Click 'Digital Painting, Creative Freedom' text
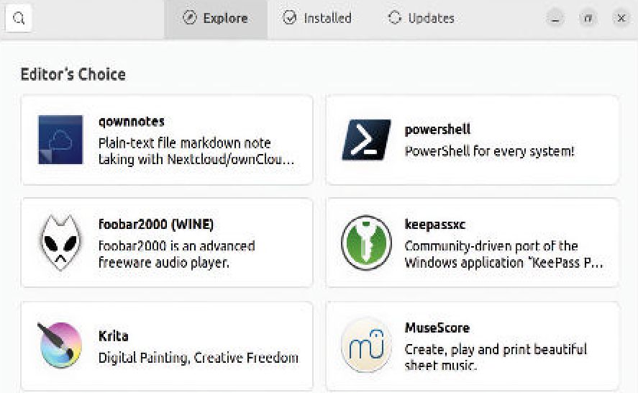This screenshot has height=393, width=638. pos(198,358)
